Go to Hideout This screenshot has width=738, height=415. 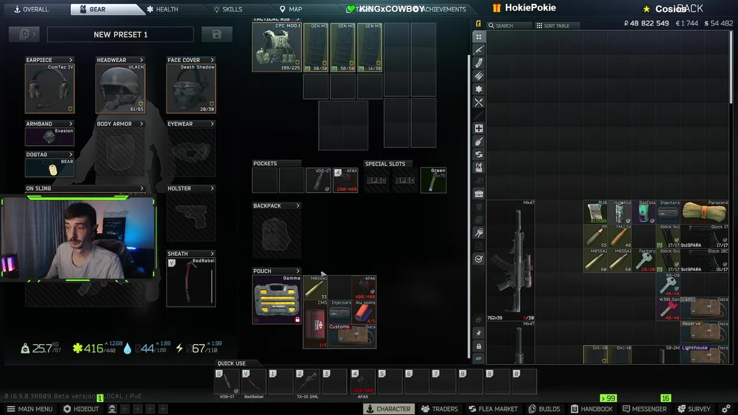pos(81,409)
